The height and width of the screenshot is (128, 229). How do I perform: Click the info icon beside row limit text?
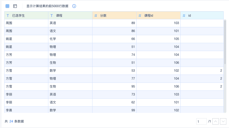pyautogui.click(x=74, y=6)
